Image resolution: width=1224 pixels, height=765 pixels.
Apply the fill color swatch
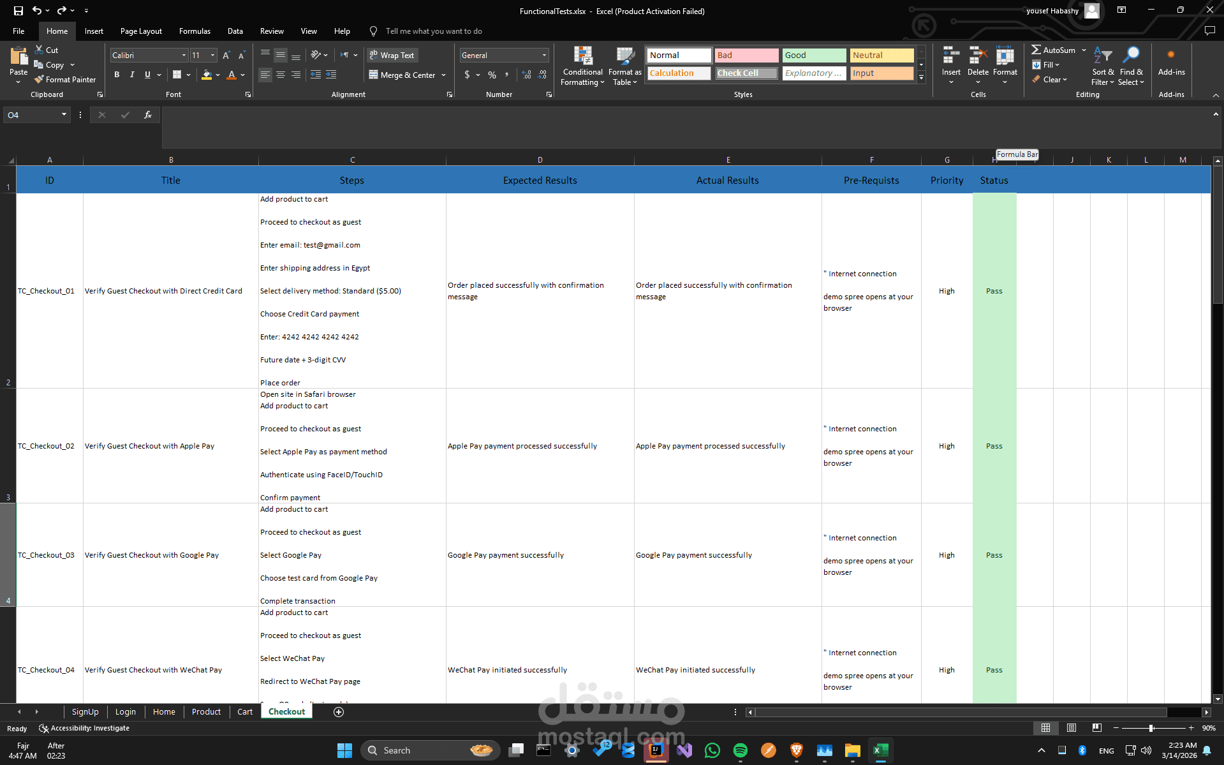coord(207,75)
